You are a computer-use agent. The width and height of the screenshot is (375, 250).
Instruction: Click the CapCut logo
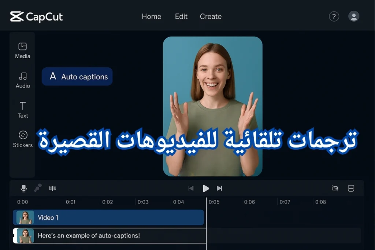(x=36, y=16)
